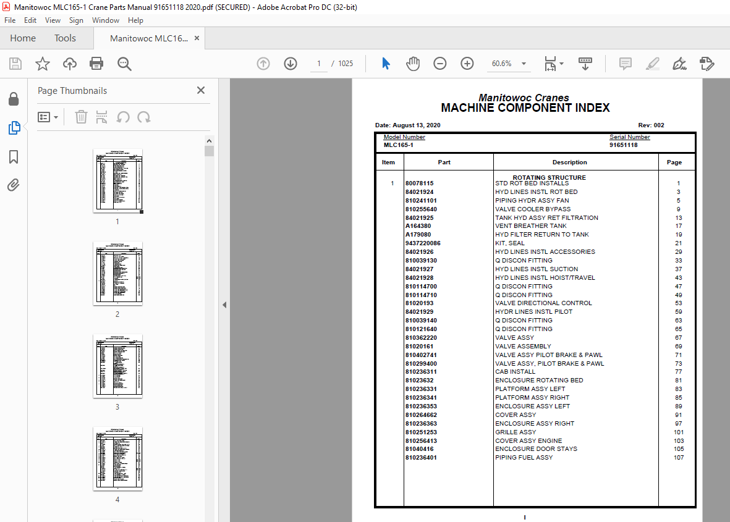
Task: Click the 60.6% zoom value field
Action: click(x=501, y=63)
